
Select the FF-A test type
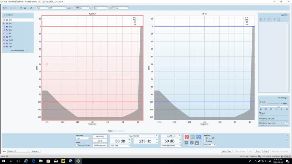[18, 37]
